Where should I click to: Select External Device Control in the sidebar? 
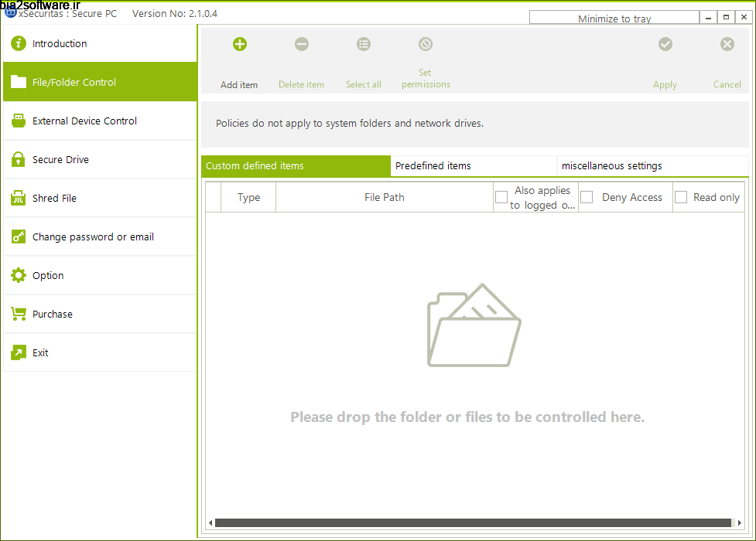[x=17, y=121]
